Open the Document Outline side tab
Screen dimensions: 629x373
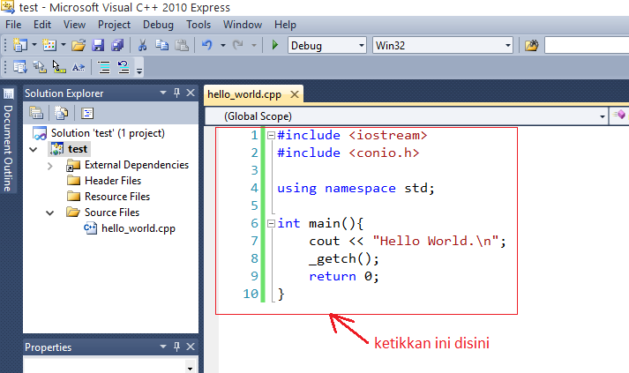pos(8,139)
